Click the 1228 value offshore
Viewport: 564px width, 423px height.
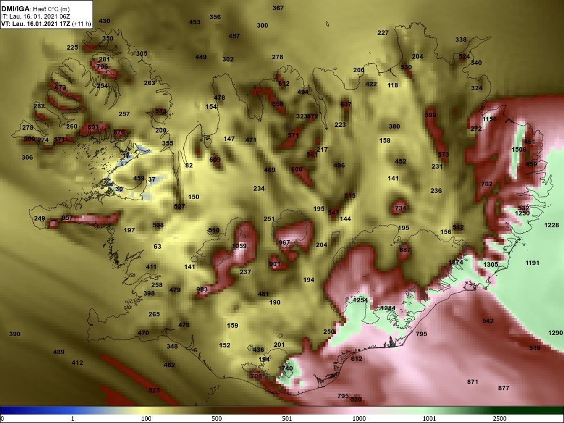click(x=552, y=225)
